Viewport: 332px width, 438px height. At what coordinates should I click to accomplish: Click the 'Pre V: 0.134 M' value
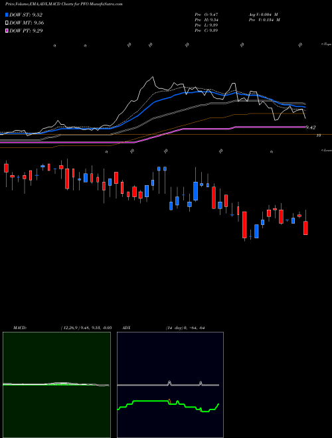[x=264, y=20]
